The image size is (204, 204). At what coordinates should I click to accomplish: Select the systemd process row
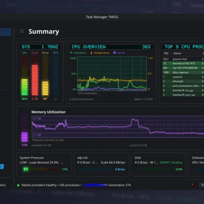click(183, 77)
